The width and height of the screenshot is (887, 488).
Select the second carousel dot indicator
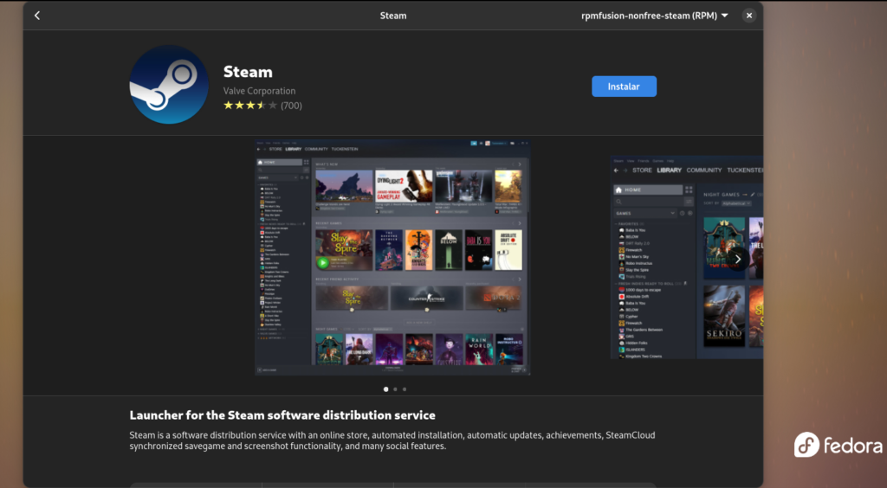click(395, 389)
